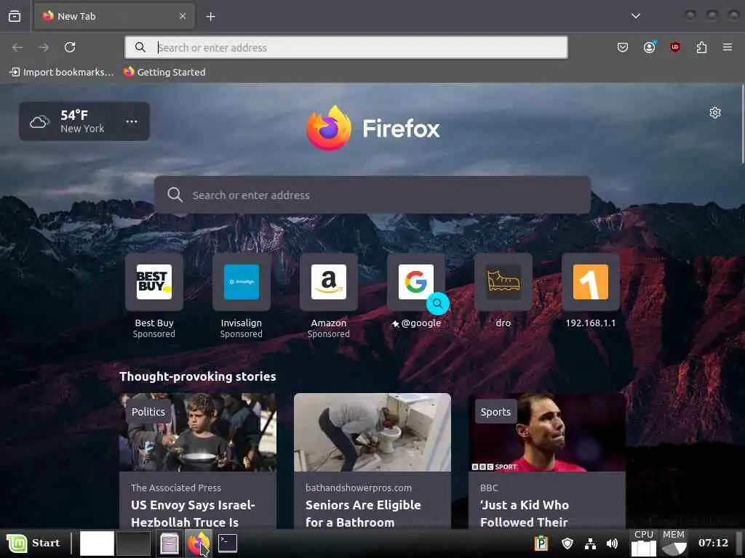Open the volume speaker tray icon

tap(612, 543)
